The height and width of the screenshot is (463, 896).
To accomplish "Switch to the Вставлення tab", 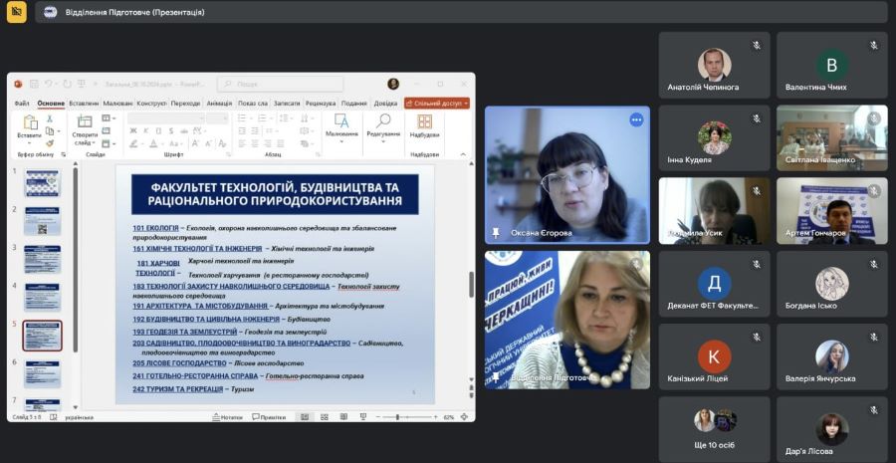I will coord(84,104).
